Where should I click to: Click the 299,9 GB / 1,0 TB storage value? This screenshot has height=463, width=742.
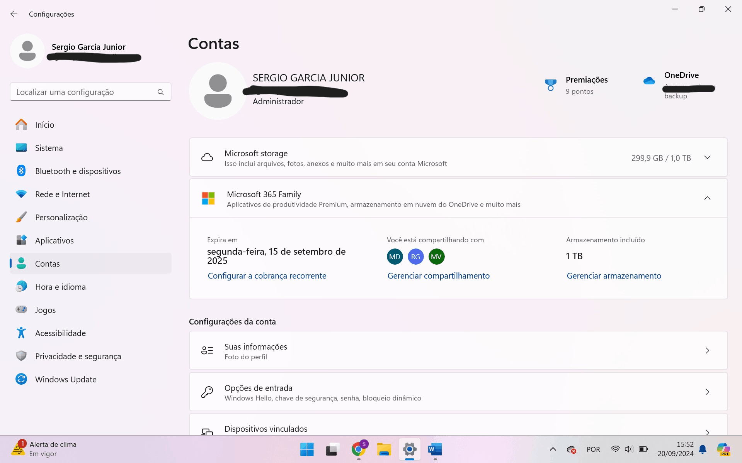pos(661,158)
